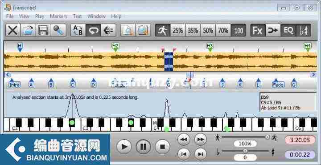Click the 100% speed value field
Screen dimensions: 321x165
[245, 144]
